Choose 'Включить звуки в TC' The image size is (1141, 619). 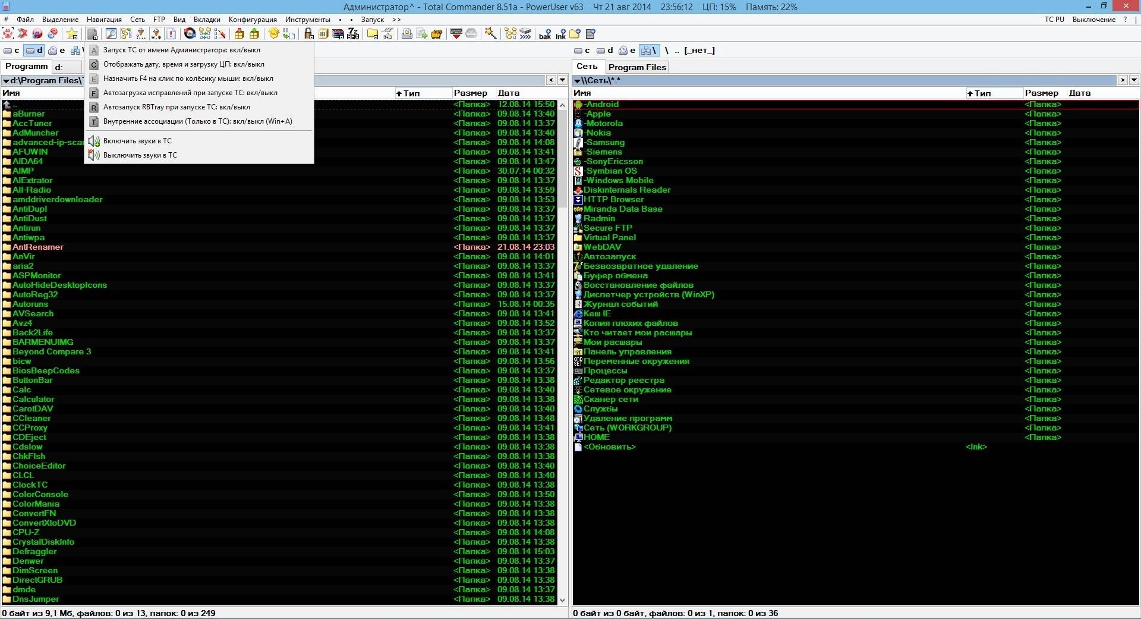[x=199, y=141]
